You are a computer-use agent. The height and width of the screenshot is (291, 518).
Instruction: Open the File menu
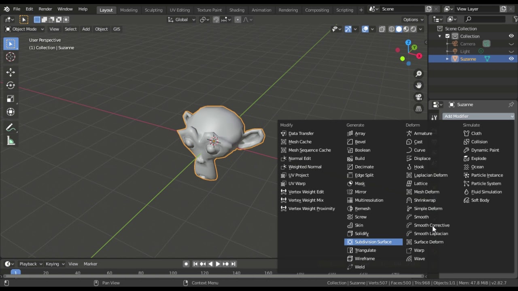pyautogui.click(x=17, y=9)
